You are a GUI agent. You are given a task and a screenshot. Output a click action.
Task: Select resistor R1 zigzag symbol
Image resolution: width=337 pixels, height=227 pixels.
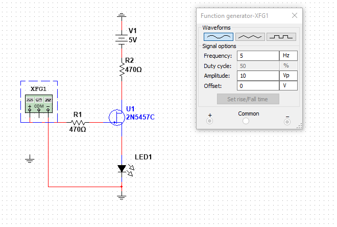point(78,122)
